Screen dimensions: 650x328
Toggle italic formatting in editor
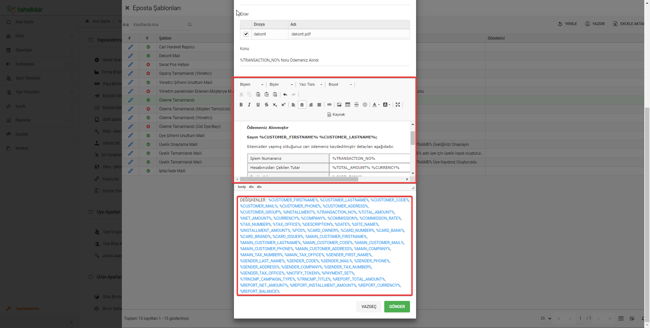249,105
